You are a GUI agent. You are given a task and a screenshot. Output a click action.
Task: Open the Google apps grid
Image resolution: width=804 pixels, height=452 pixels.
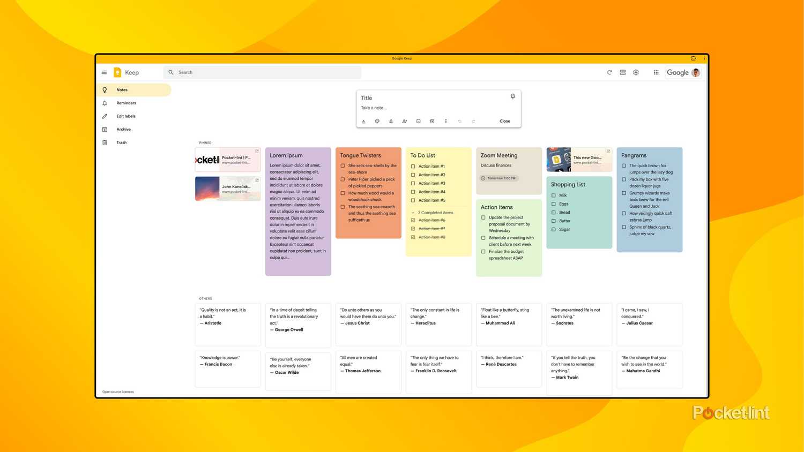(656, 72)
